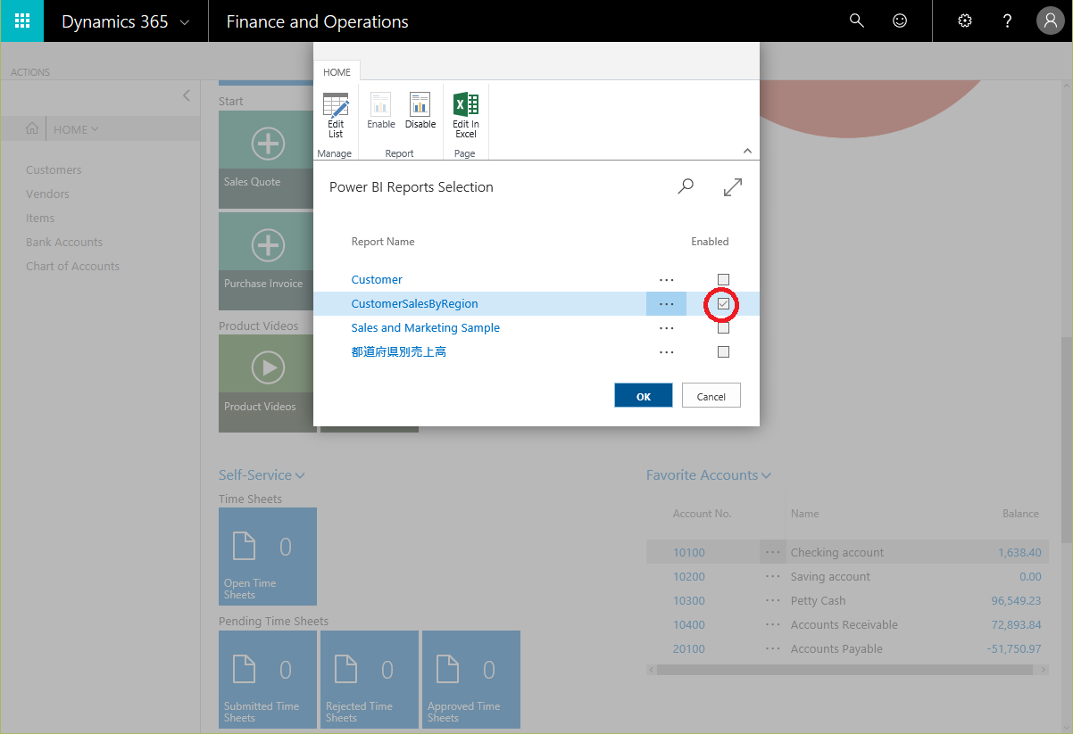Open the Rejected Time Sheets tile
The width and height of the screenshot is (1073, 734).
point(370,680)
